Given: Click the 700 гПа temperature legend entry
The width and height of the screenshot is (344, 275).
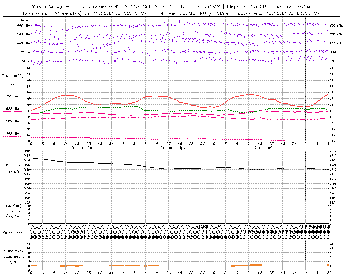Looking at the screenshot, I should pos(12,121).
